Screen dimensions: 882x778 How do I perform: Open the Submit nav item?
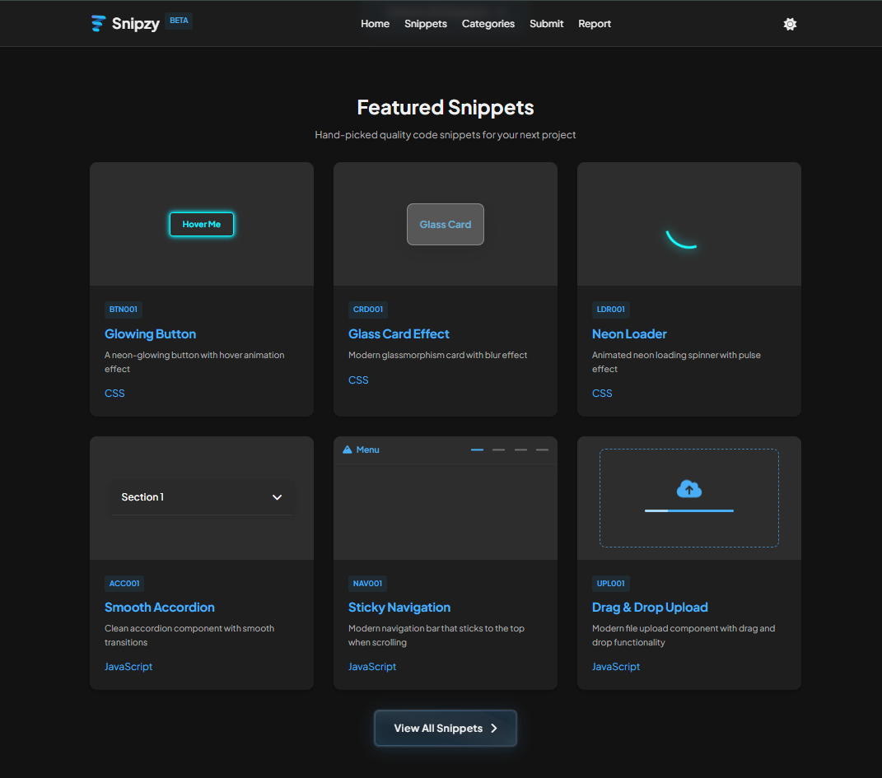[546, 24]
